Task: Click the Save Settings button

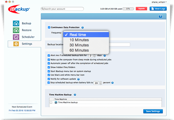Action: (x=153, y=111)
